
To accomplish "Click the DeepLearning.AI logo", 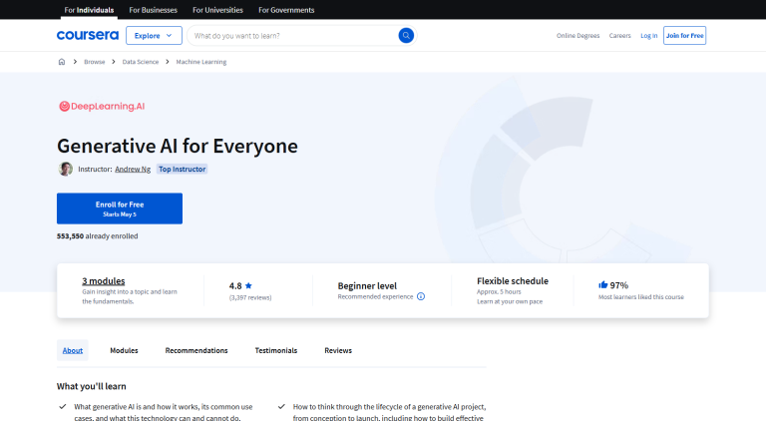I will click(102, 106).
